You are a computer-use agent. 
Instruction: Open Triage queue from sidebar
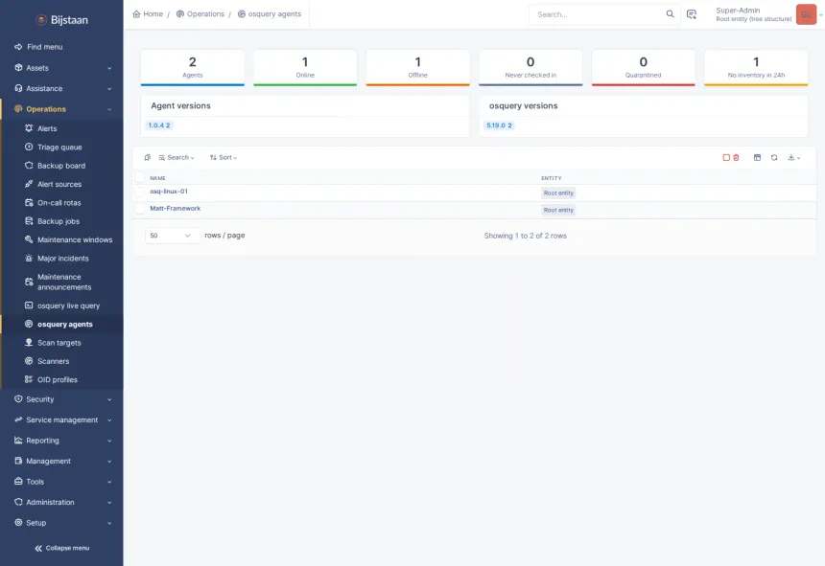point(59,147)
